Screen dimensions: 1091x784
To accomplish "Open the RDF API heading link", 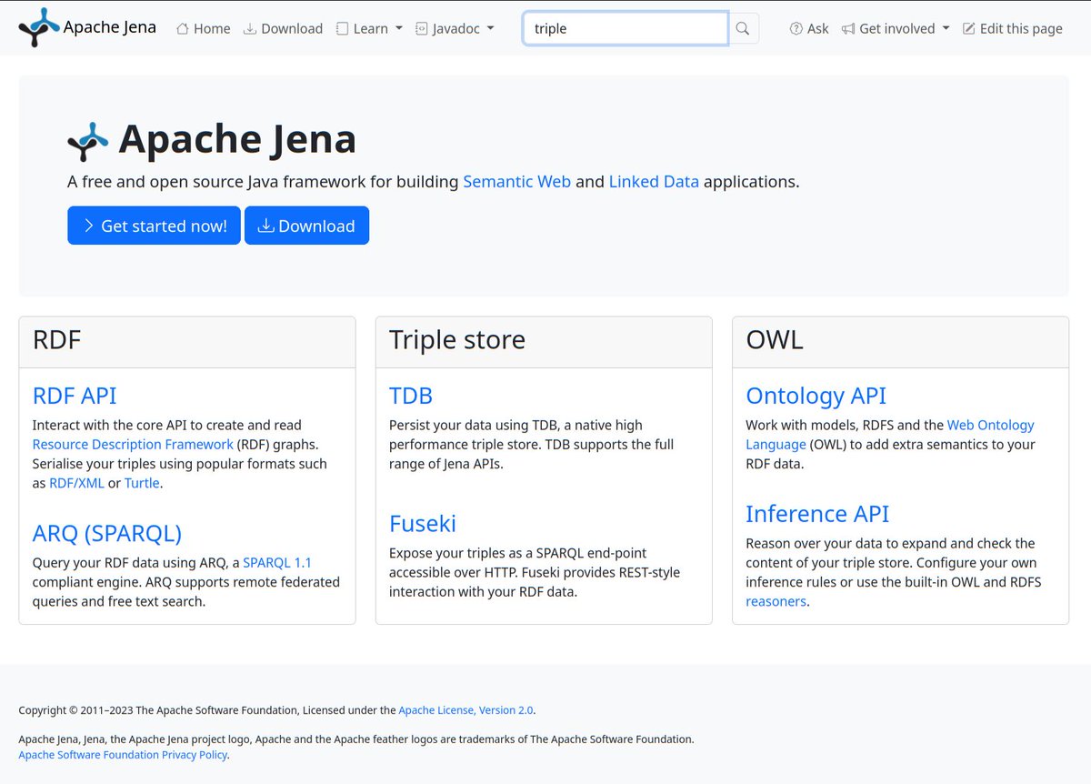I will (75, 396).
